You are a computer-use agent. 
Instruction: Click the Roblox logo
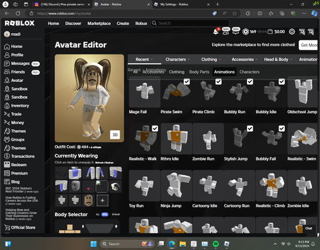click(19, 23)
